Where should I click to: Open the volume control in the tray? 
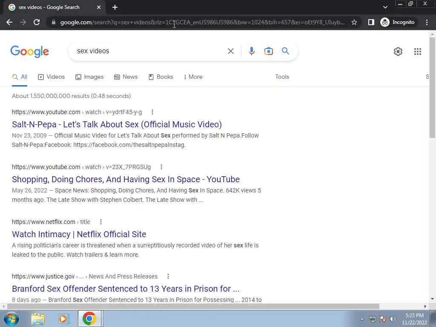(393, 319)
